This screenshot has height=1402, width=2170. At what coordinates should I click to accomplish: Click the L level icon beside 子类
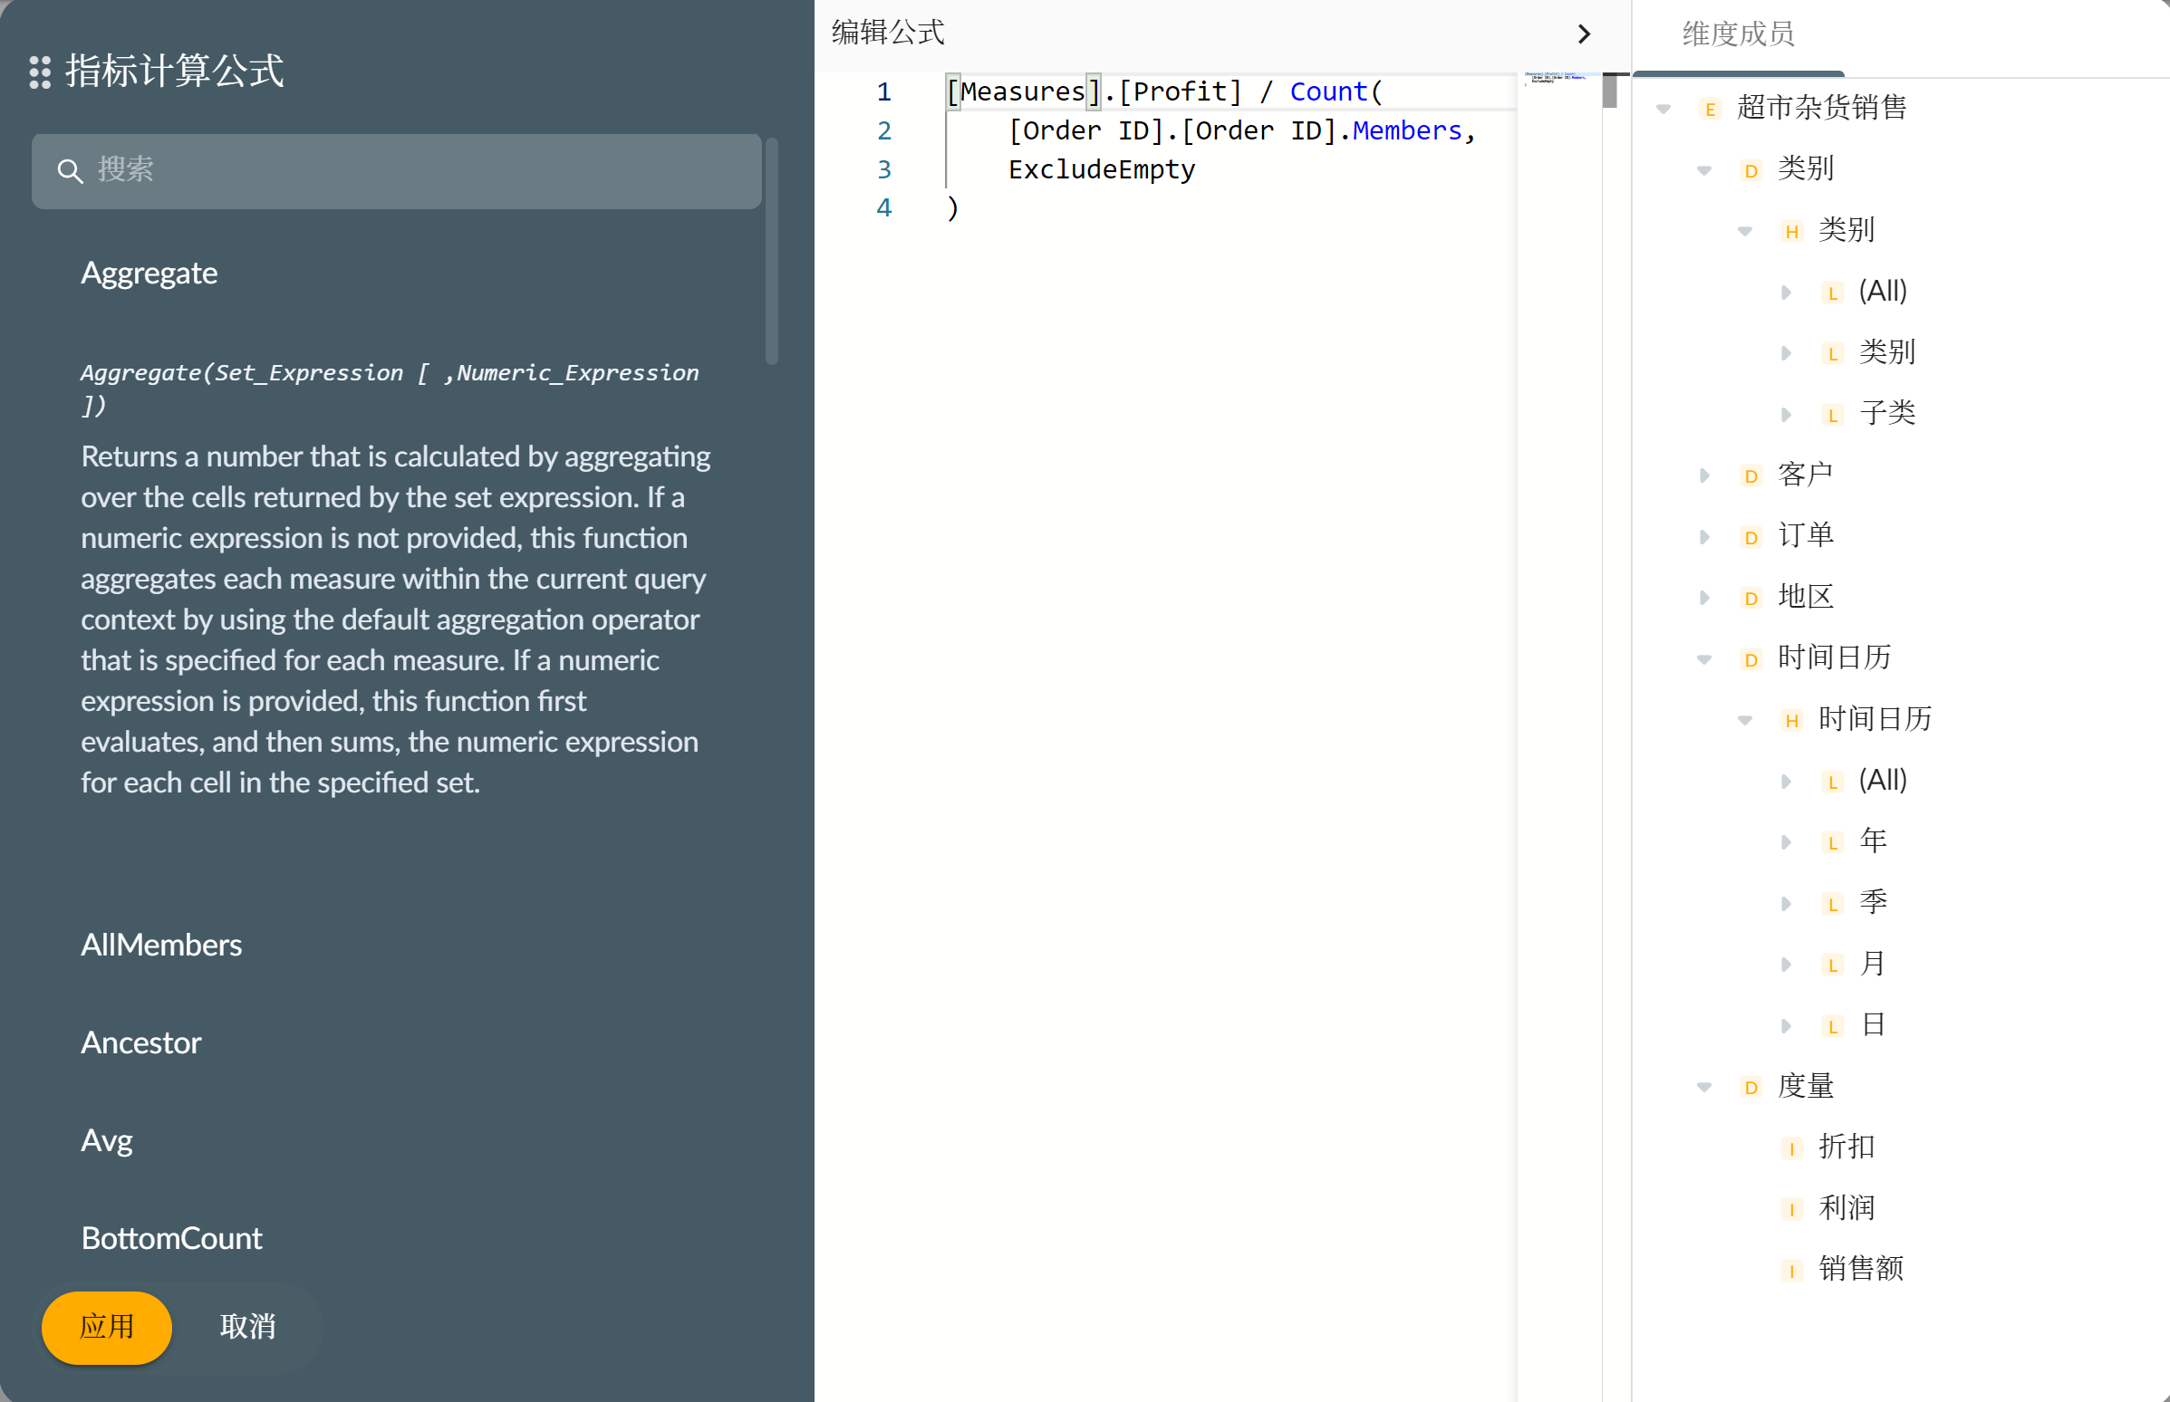pos(1831,415)
